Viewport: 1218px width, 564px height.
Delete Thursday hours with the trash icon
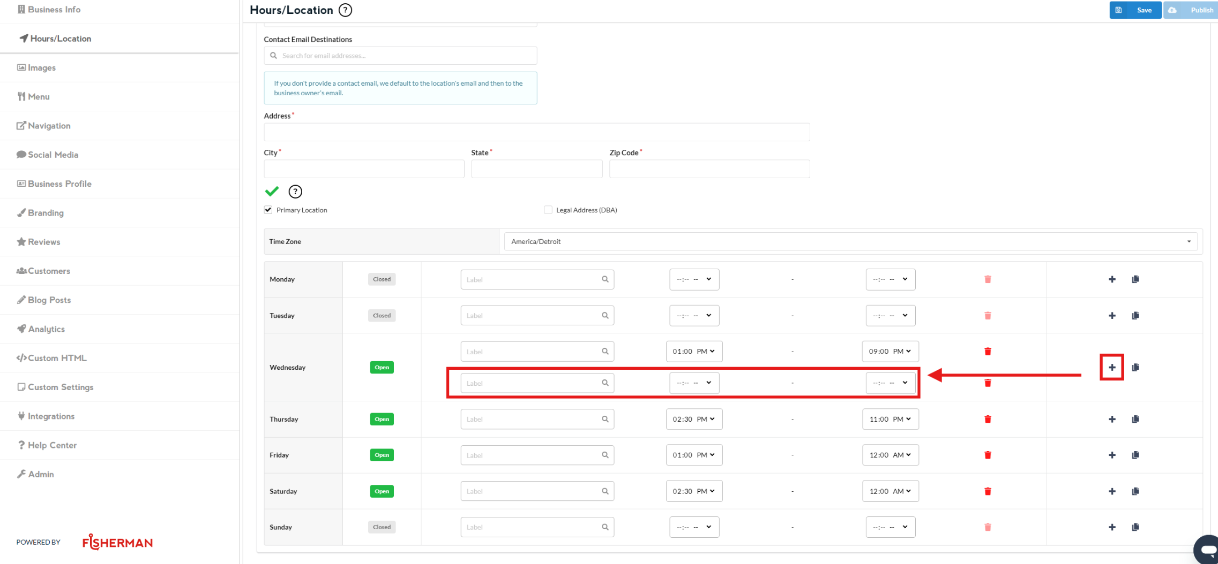tap(987, 419)
